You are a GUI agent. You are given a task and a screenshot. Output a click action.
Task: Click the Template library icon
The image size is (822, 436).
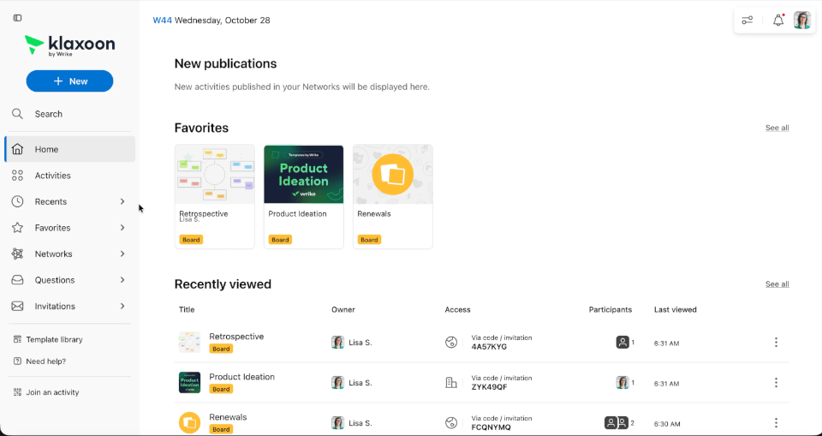tap(17, 339)
